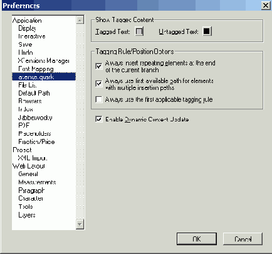This screenshot has width=272, height=254.
Task: Open the File List preferences
Action: pyautogui.click(x=28, y=85)
